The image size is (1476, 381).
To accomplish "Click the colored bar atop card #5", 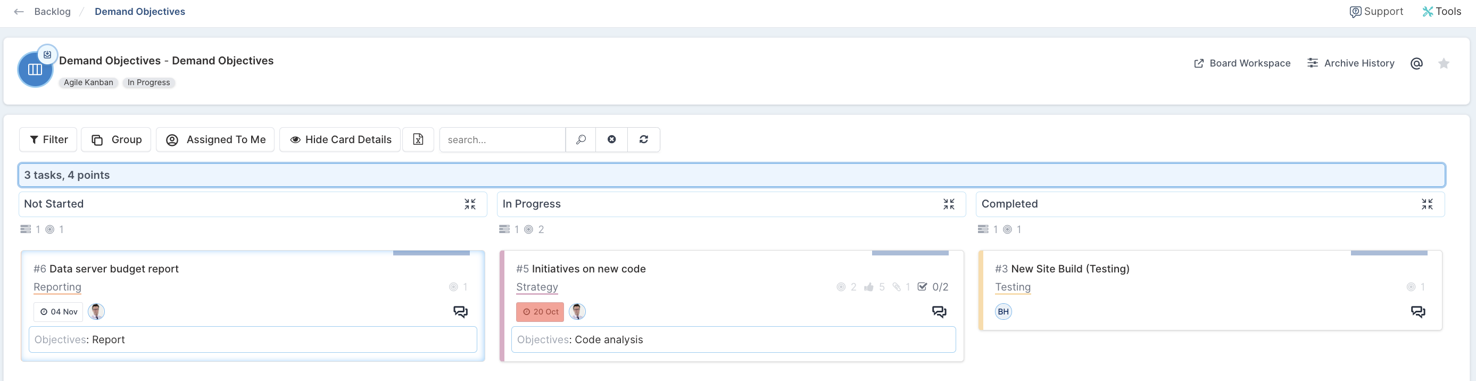I will pyautogui.click(x=910, y=253).
